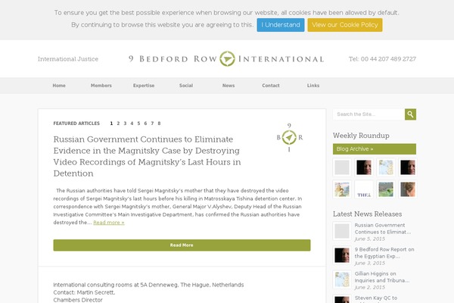Switch to featured article 2
The width and height of the screenshot is (454, 303).
point(118,123)
